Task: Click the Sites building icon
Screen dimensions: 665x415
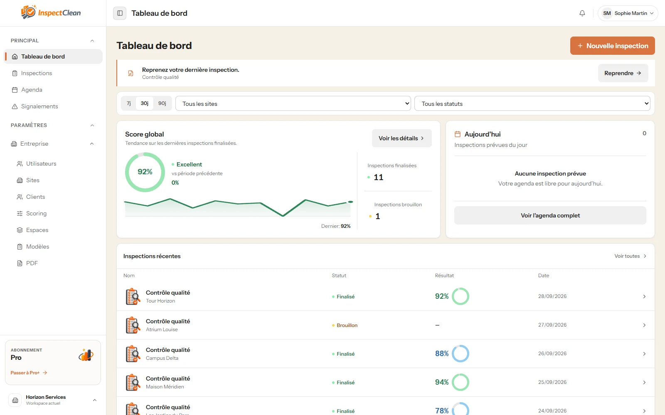Action: click(x=20, y=180)
